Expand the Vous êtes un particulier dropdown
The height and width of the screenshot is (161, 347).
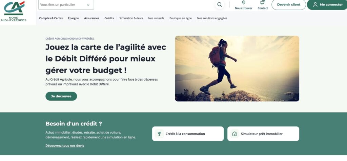coord(66,5)
